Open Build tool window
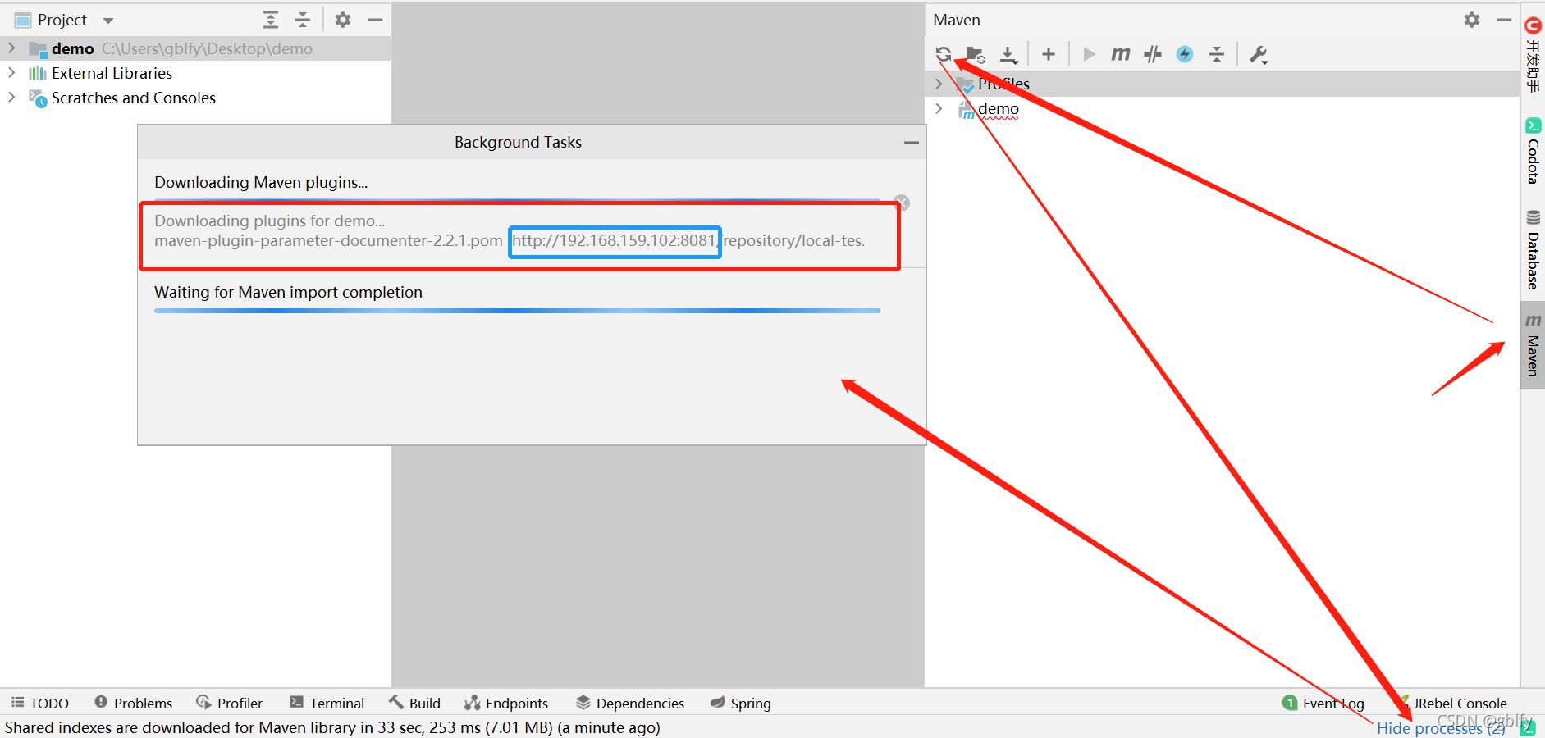Viewport: 1545px width, 738px height. (x=415, y=703)
